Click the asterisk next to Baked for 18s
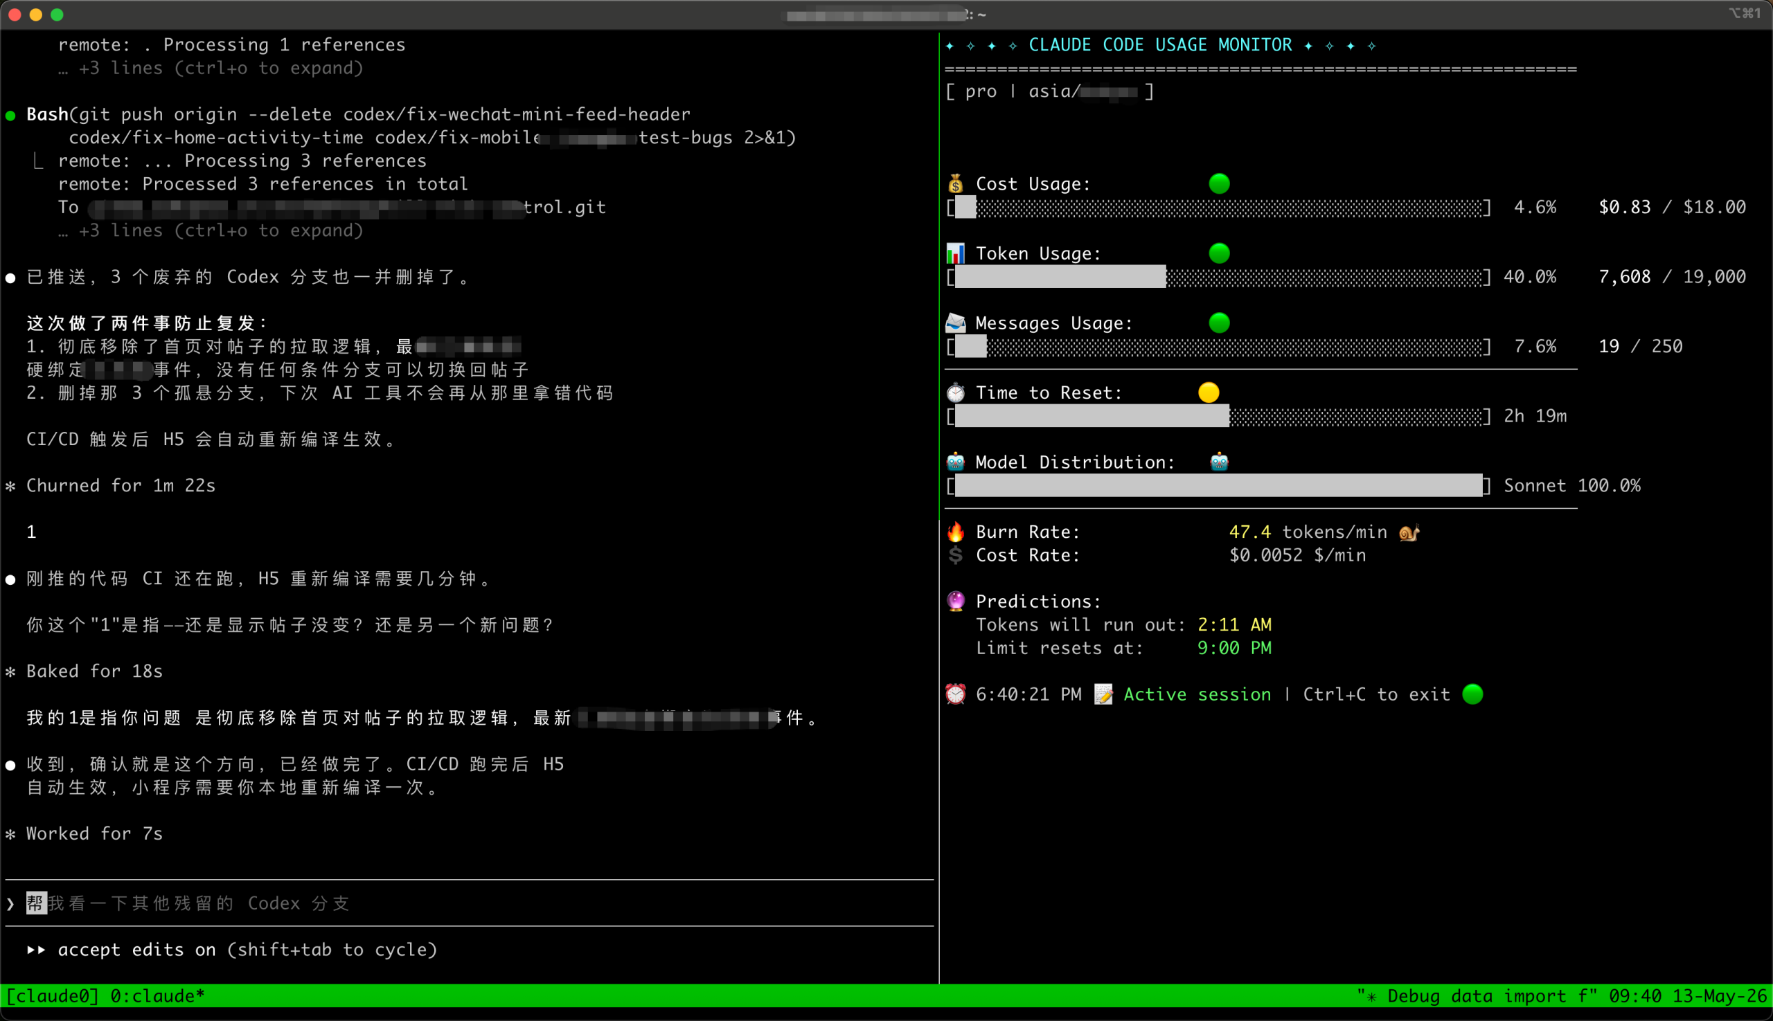 tap(10, 672)
